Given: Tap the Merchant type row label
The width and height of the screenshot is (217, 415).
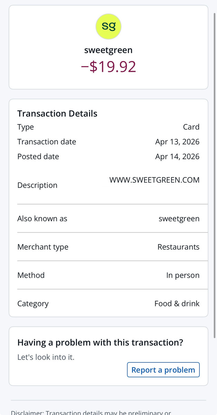Looking at the screenshot, I should coord(43,247).
